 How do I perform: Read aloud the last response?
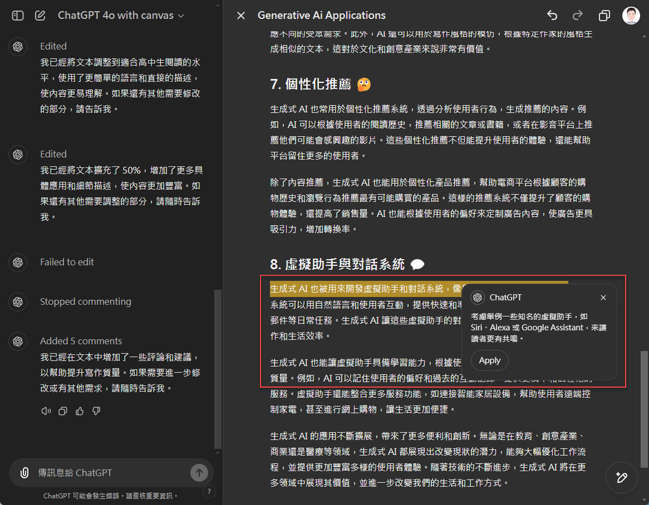click(x=46, y=411)
